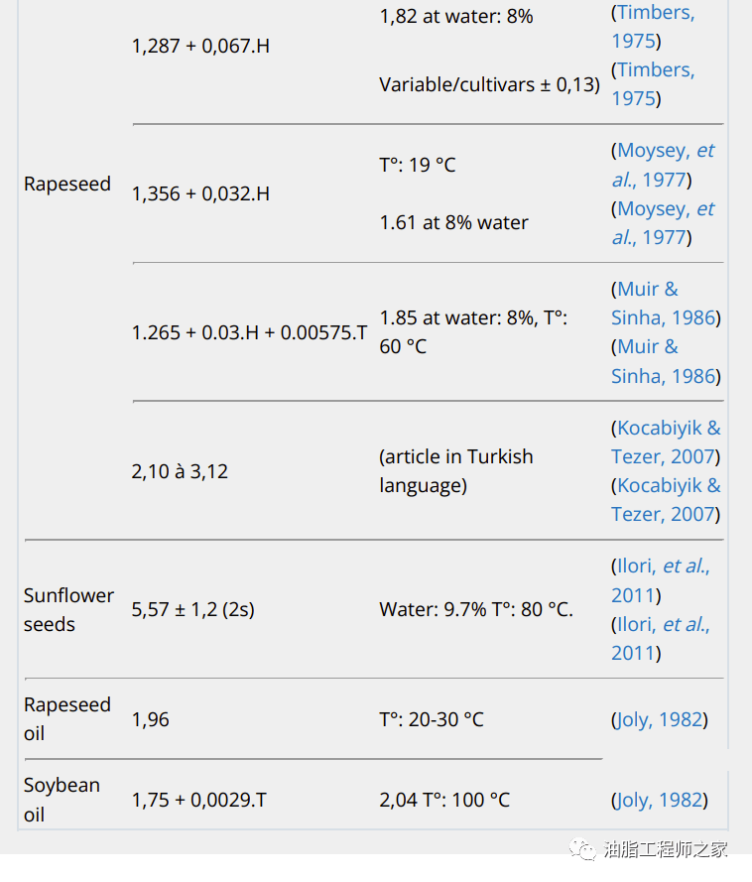
Task: Select the Soybean oil row label
Action: pos(62,800)
